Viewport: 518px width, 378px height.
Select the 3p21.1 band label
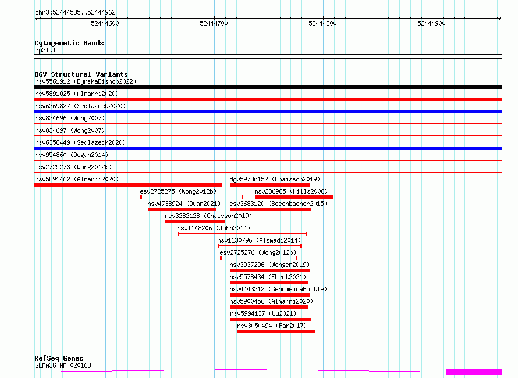[x=45, y=50]
